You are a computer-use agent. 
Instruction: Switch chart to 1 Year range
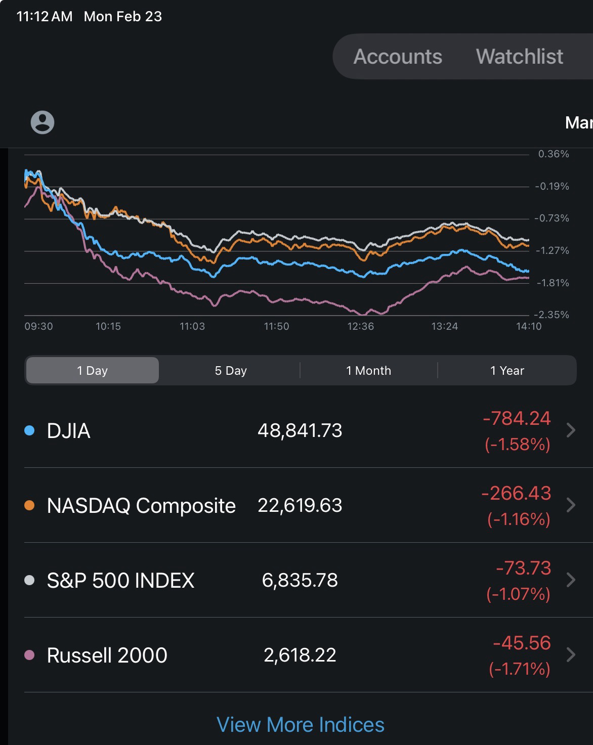coord(507,371)
